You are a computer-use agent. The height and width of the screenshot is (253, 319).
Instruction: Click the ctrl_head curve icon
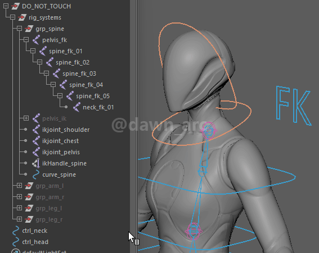16,242
